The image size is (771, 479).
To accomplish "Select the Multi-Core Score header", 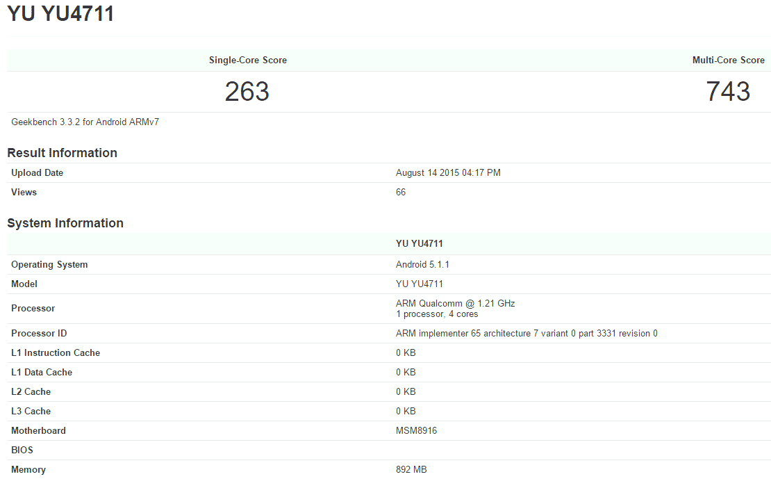I will [x=728, y=60].
